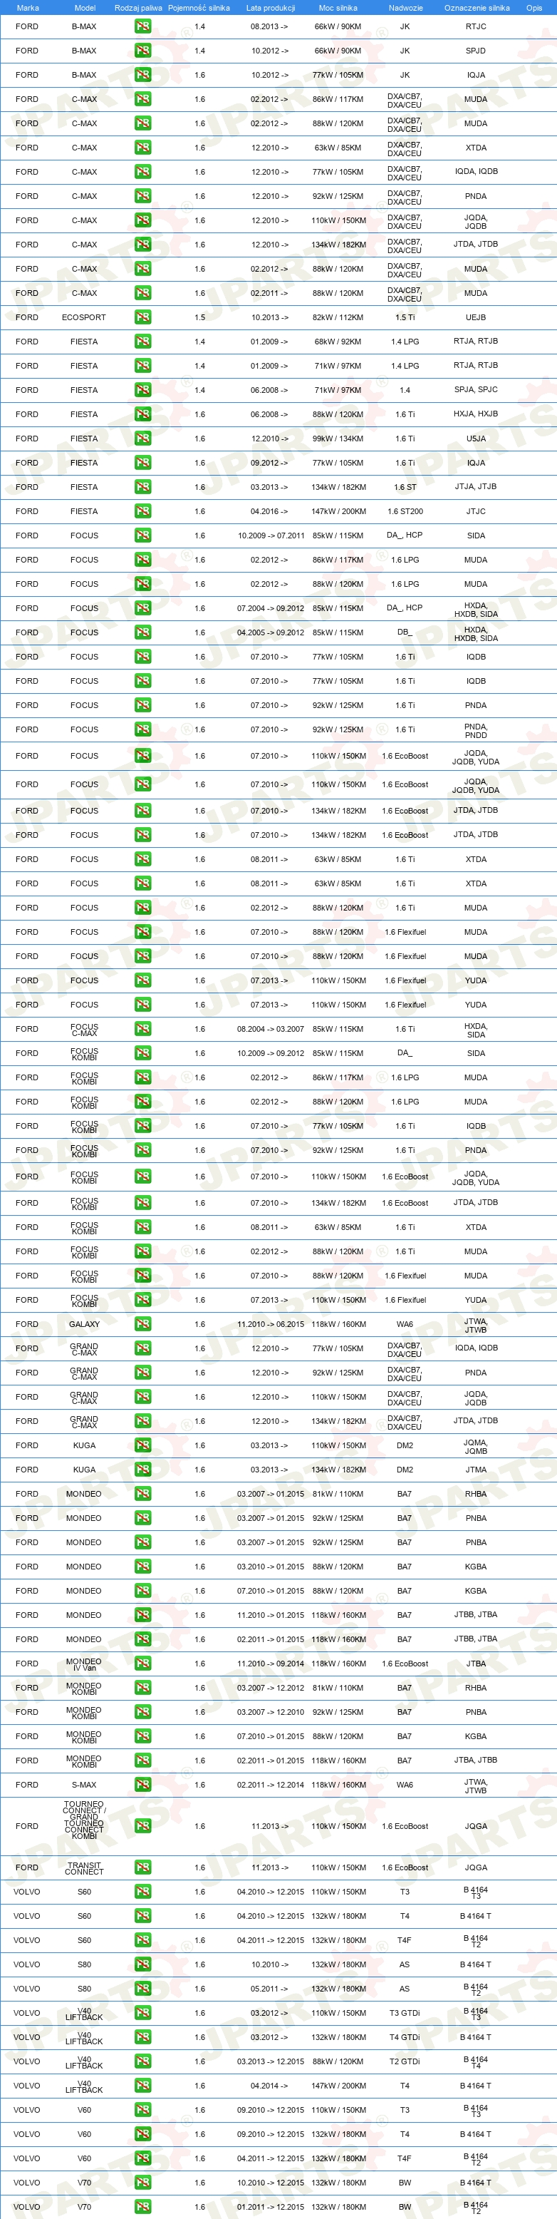
Task: Click the Nadwozie column header
Action: tap(405, 8)
